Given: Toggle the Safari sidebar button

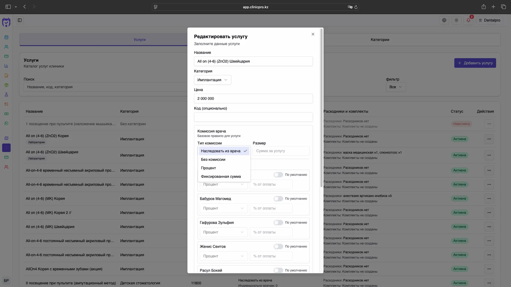Looking at the screenshot, I should click(x=8, y=7).
